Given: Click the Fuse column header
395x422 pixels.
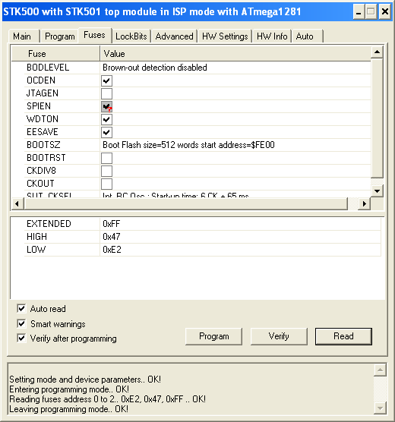Looking at the screenshot, I should tap(55, 54).
